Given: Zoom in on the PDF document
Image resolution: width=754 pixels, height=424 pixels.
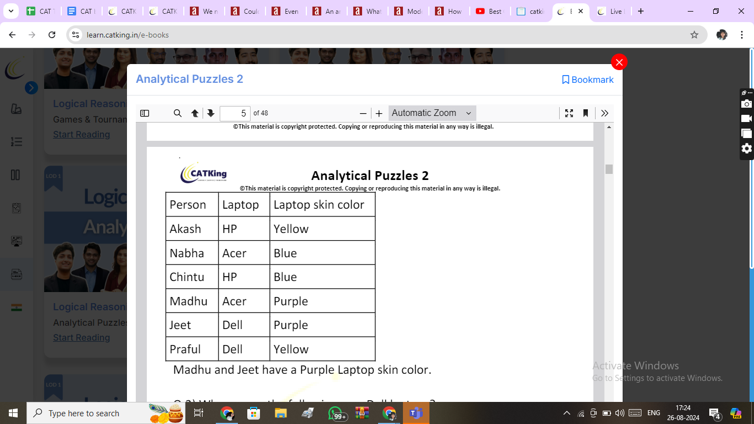Looking at the screenshot, I should pyautogui.click(x=379, y=113).
